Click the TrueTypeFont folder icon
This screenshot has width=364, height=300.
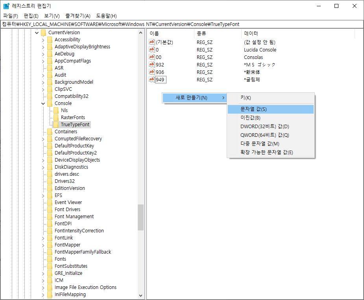pyautogui.click(x=56, y=125)
